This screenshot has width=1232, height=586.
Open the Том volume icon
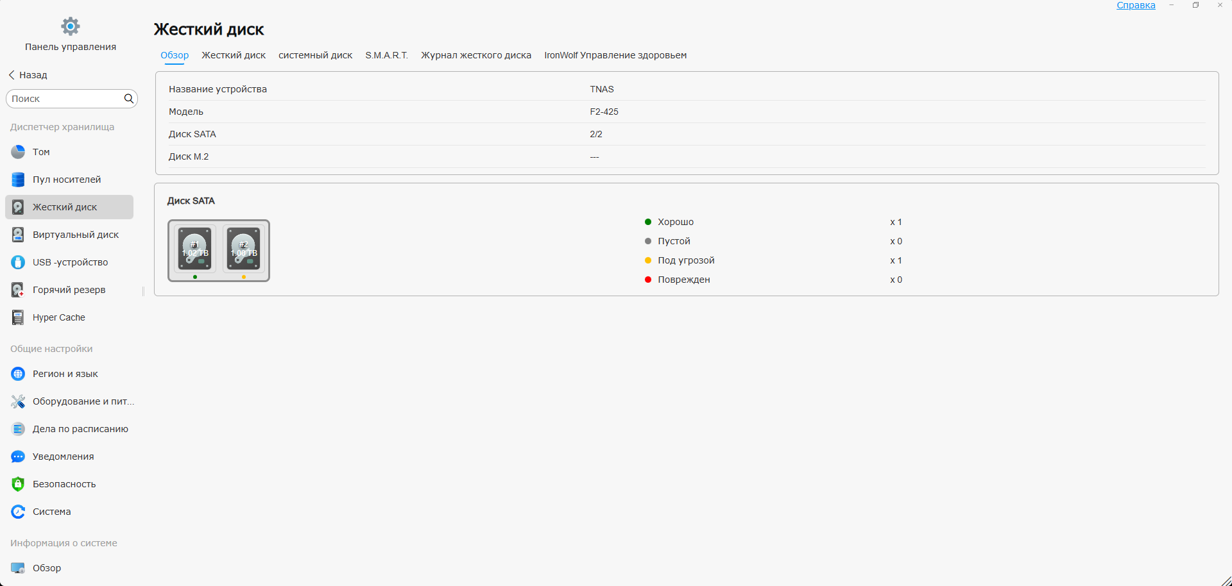[x=18, y=152]
